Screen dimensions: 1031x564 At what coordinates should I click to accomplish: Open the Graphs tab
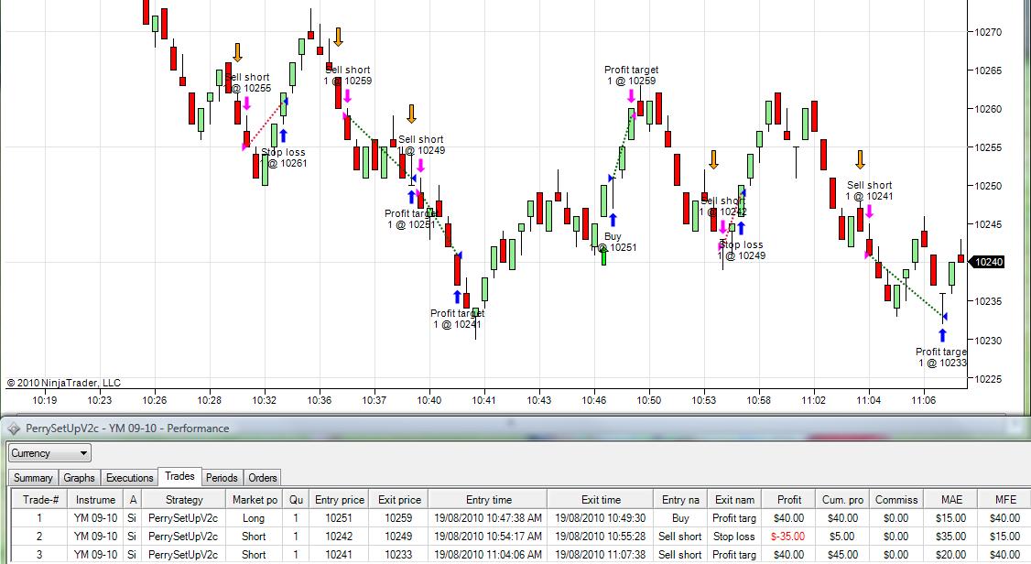click(x=79, y=478)
